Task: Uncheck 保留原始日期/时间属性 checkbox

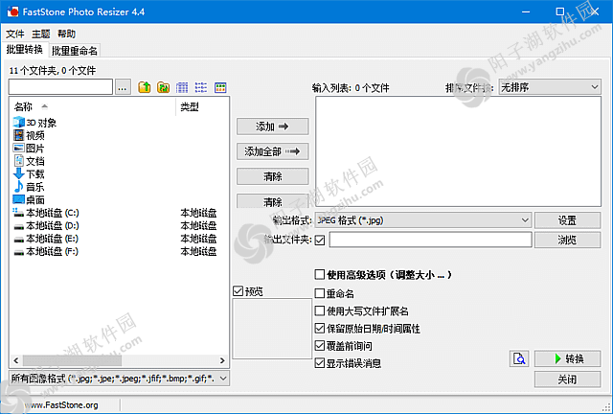Action: pos(320,328)
